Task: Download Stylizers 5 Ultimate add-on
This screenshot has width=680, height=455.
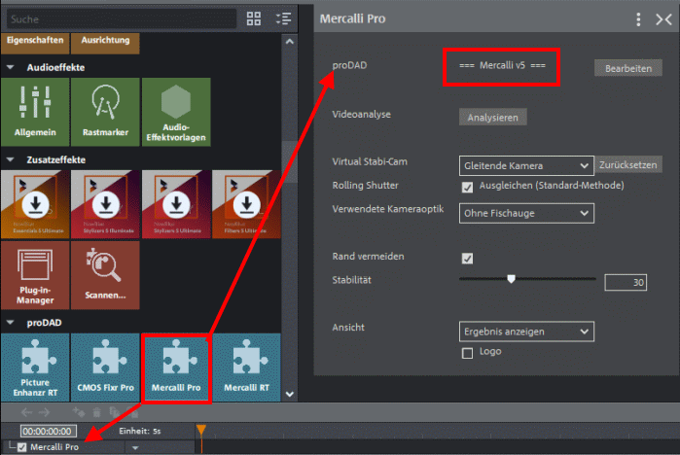Action: click(176, 204)
